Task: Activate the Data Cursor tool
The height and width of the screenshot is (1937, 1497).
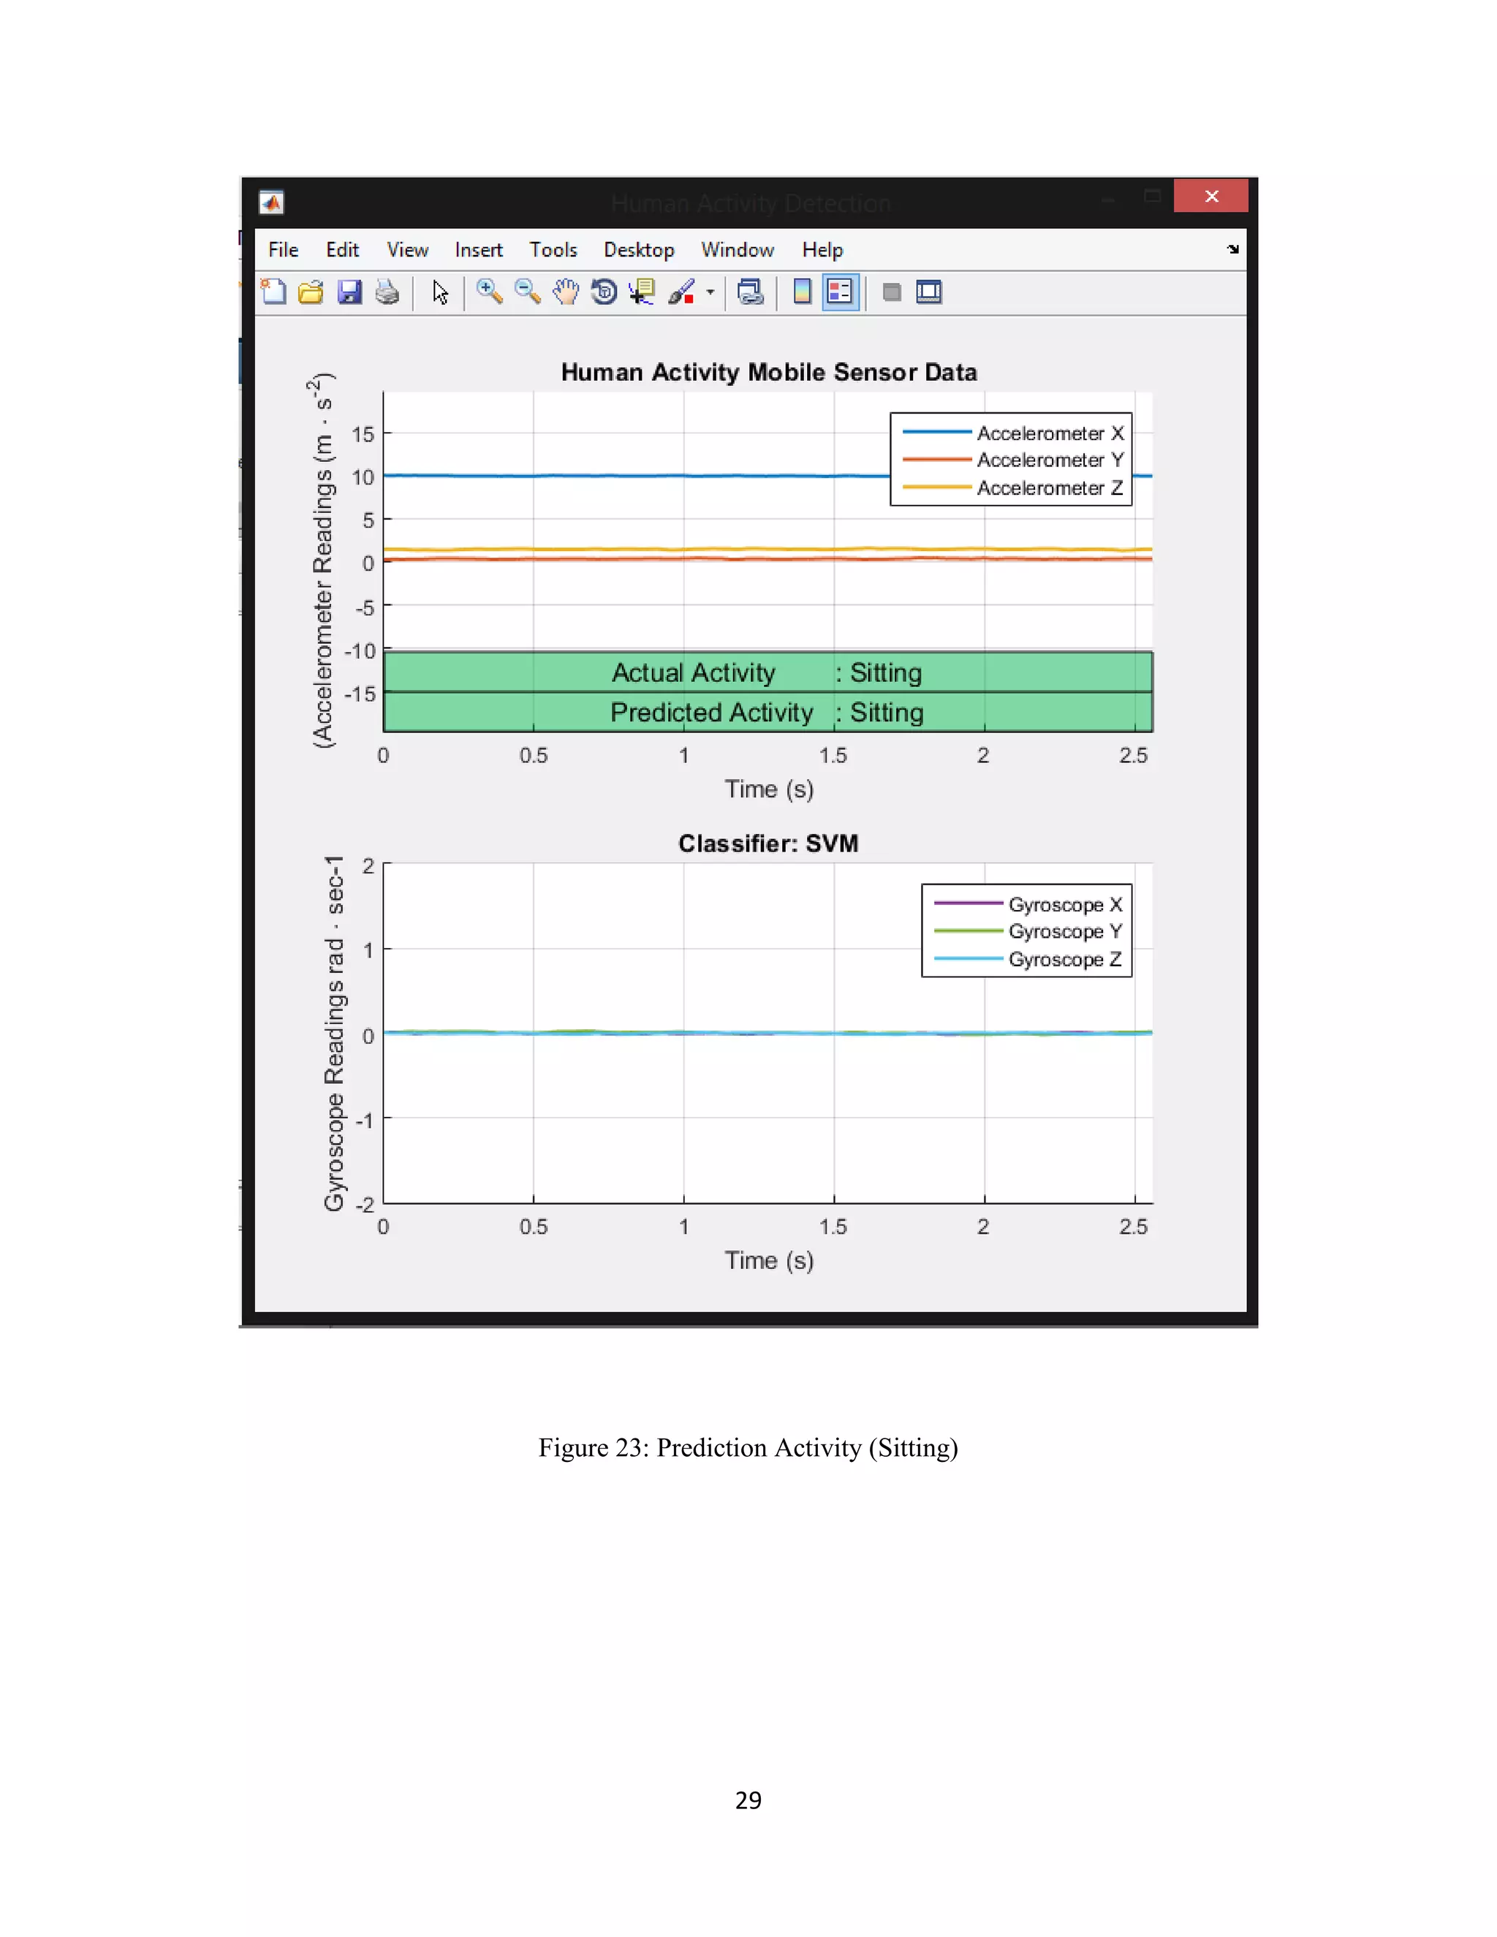Action: click(642, 292)
